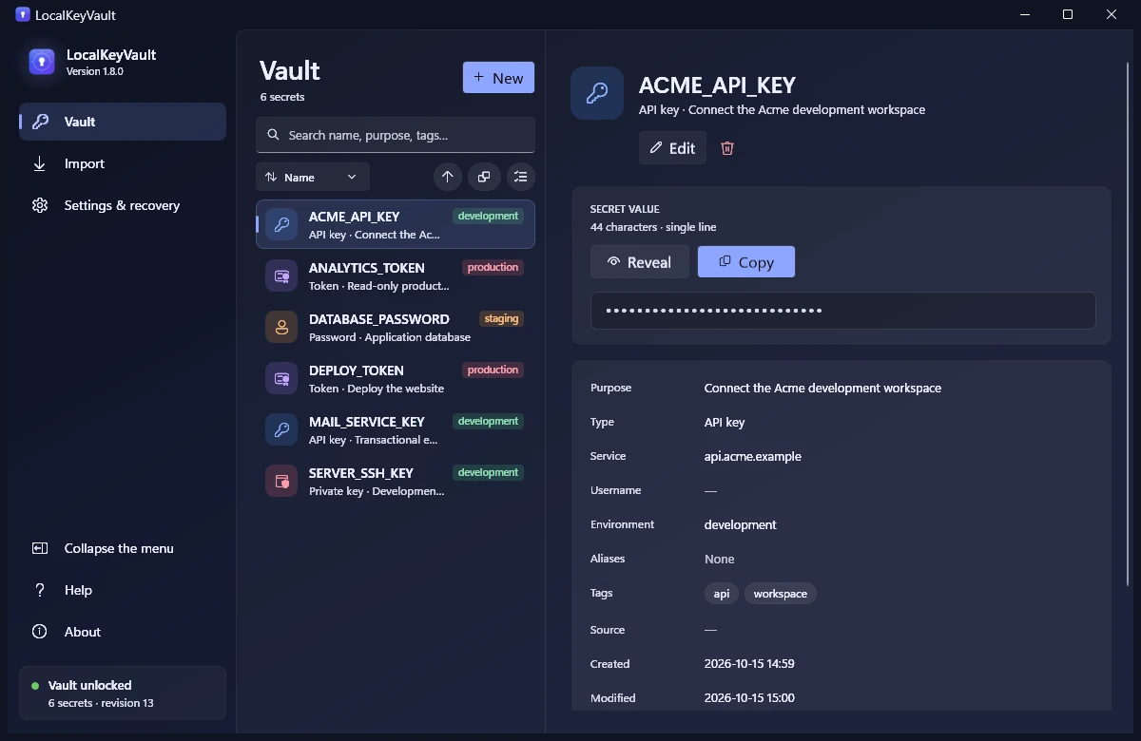The image size is (1141, 741).
Task: Click the 6 secrets count under Vault
Action: pos(282,97)
